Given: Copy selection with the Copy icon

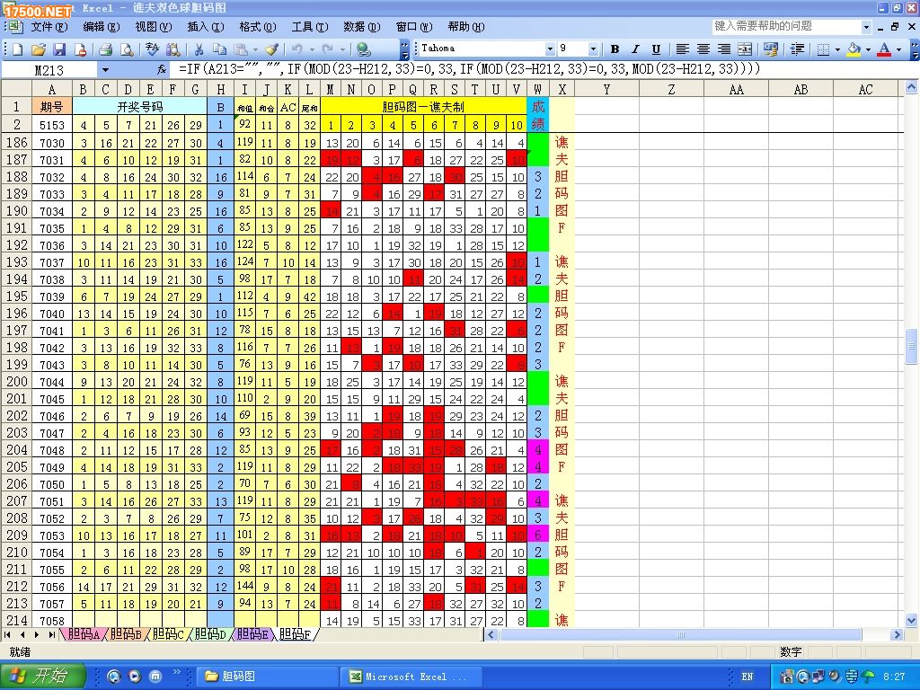Looking at the screenshot, I should [219, 49].
